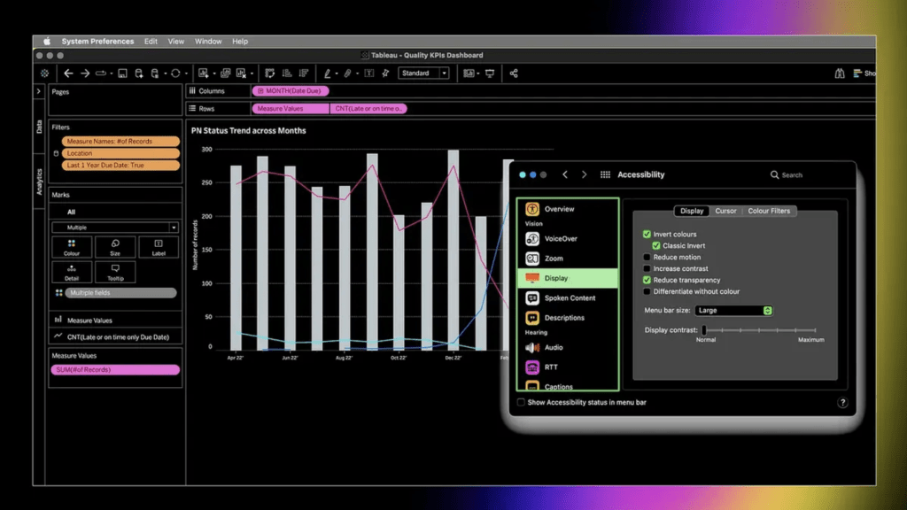
Task: Click the Redo forward arrow in Tableau toolbar
Action: coord(85,73)
